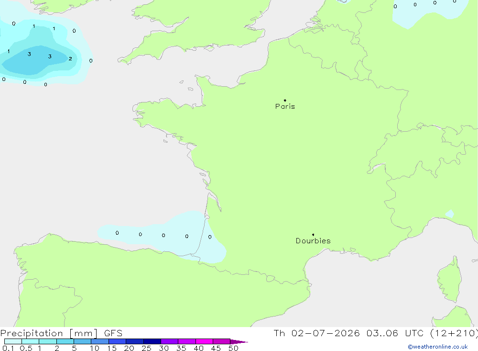The height and width of the screenshot is (351, 478).
Task: Click the legend label 25
Action: (146, 348)
